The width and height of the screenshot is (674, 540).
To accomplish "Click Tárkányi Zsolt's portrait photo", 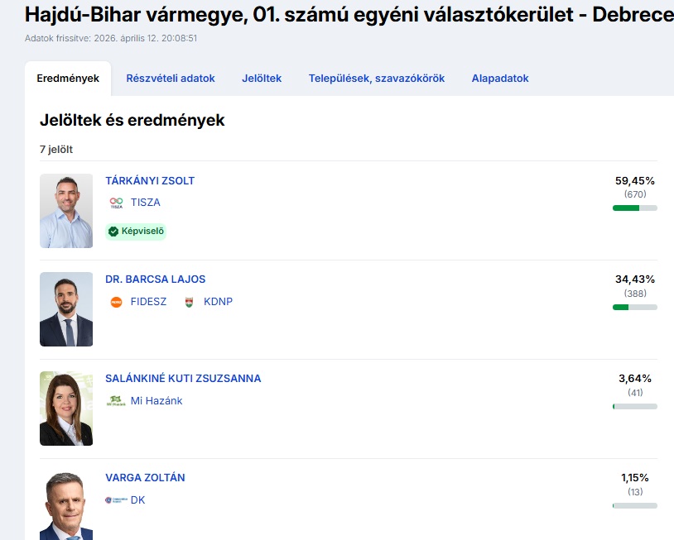I will pos(66,211).
